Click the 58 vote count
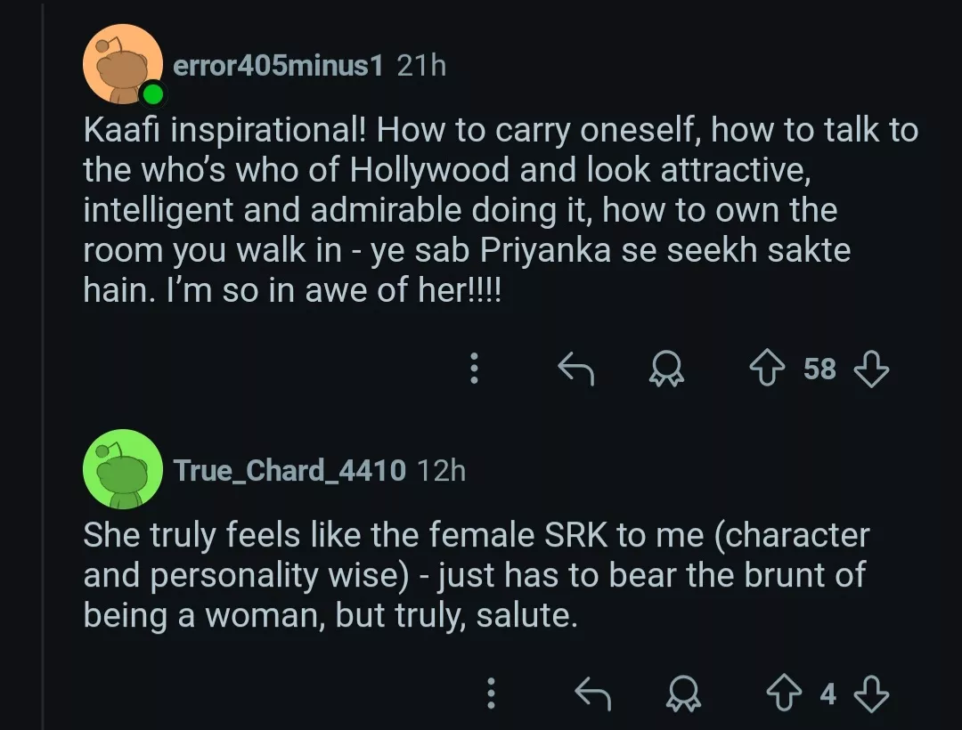 pyautogui.click(x=819, y=369)
